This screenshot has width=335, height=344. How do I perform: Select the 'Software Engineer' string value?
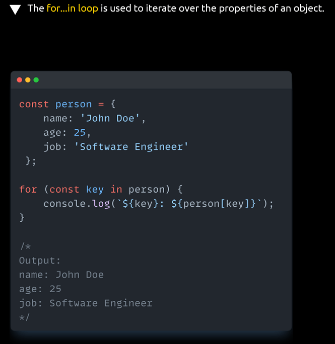(x=131, y=146)
